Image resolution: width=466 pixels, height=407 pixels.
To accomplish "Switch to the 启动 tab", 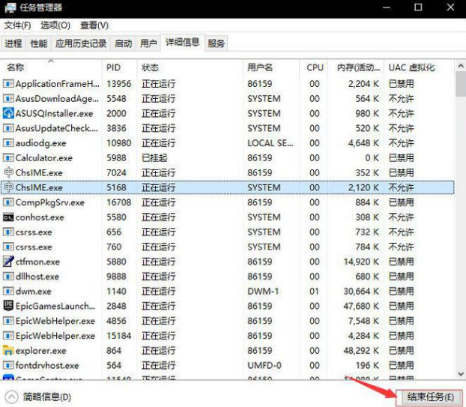I will click(124, 43).
